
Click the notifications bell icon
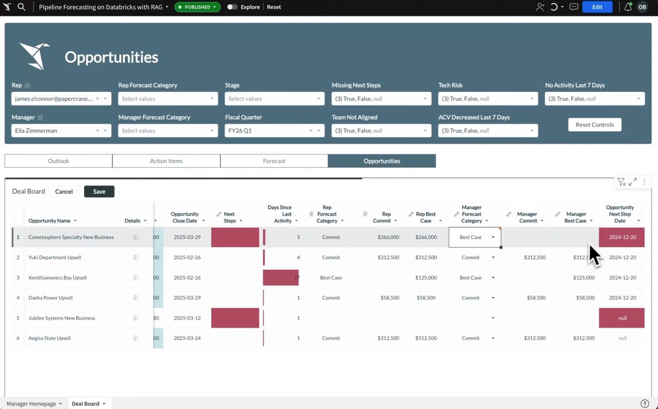point(628,7)
